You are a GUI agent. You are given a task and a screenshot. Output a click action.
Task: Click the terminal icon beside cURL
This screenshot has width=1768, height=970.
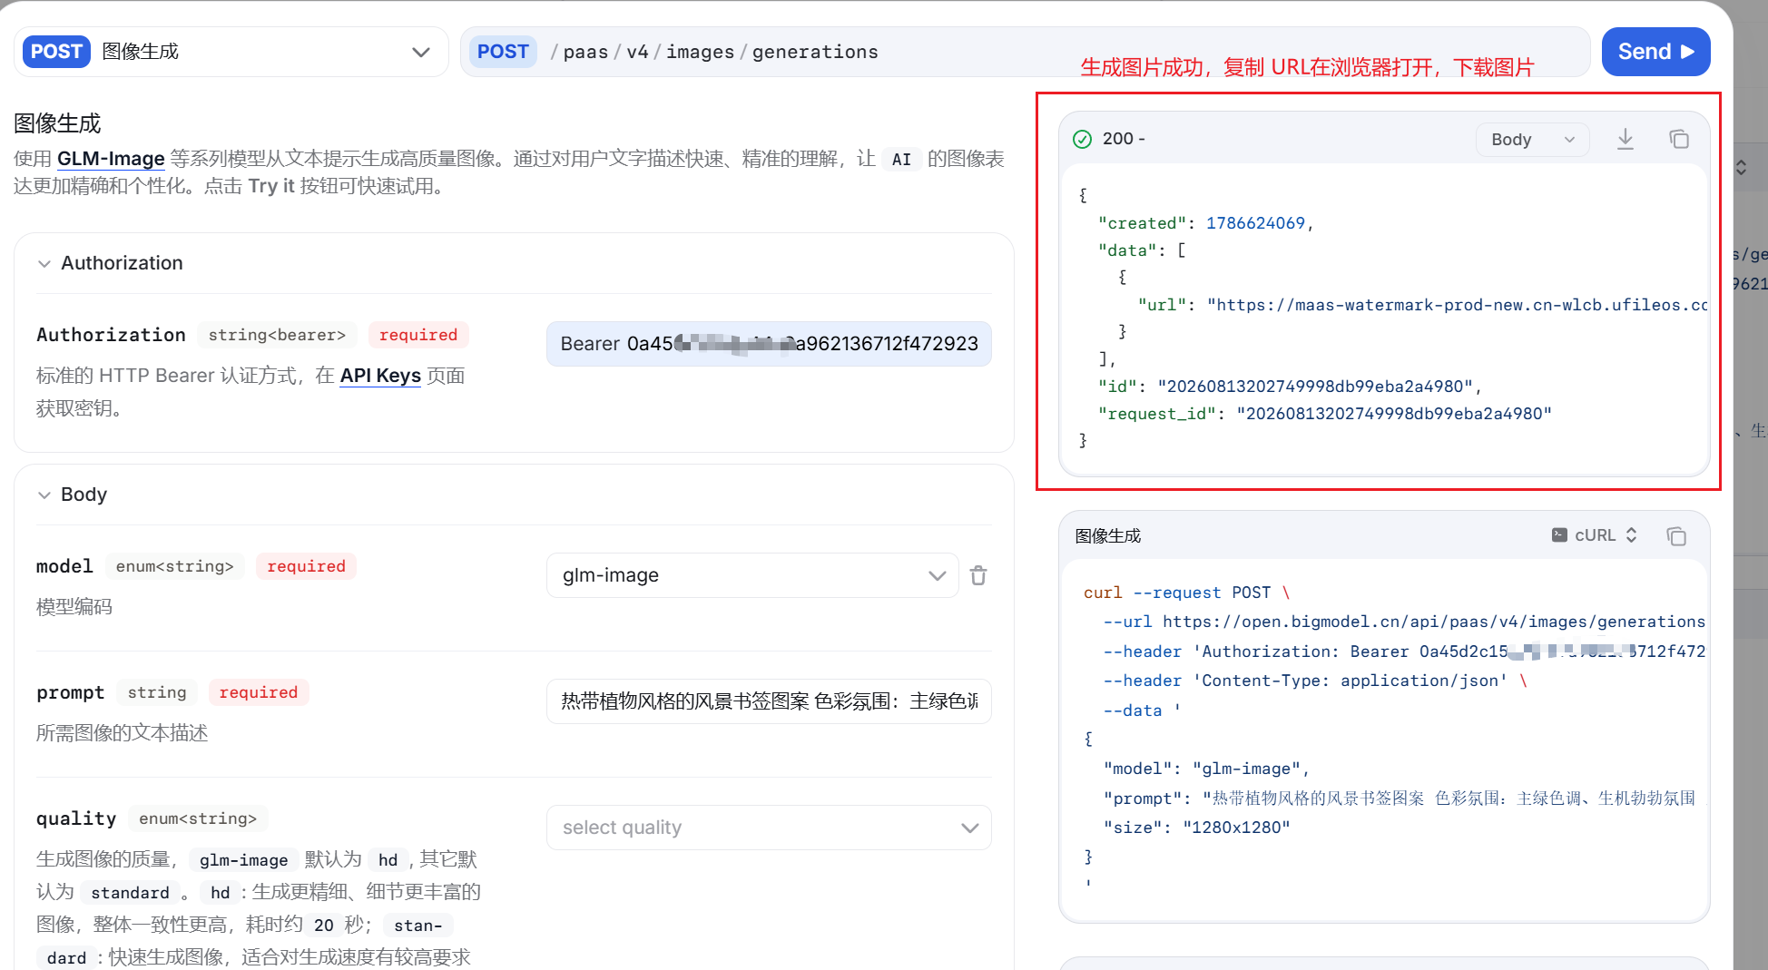(x=1559, y=535)
